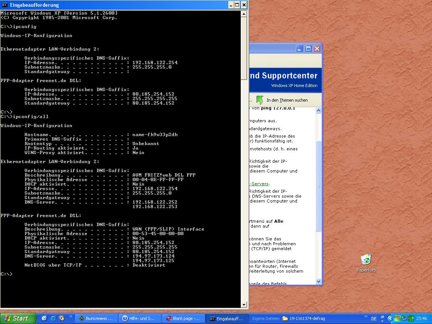This screenshot has width=432, height=324.
Task: Click the safely remove hardware tray icon
Action: click(x=404, y=318)
